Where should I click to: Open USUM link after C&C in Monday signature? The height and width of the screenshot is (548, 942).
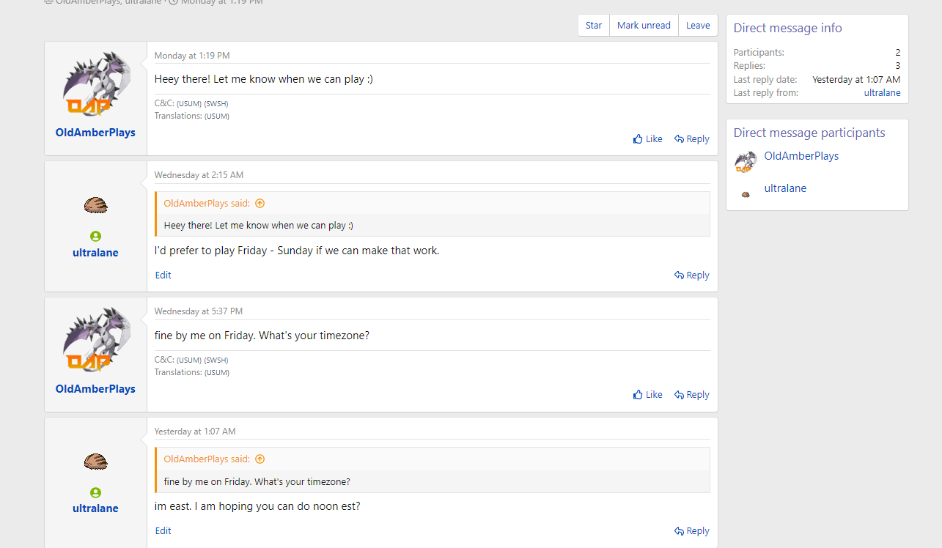pos(189,104)
